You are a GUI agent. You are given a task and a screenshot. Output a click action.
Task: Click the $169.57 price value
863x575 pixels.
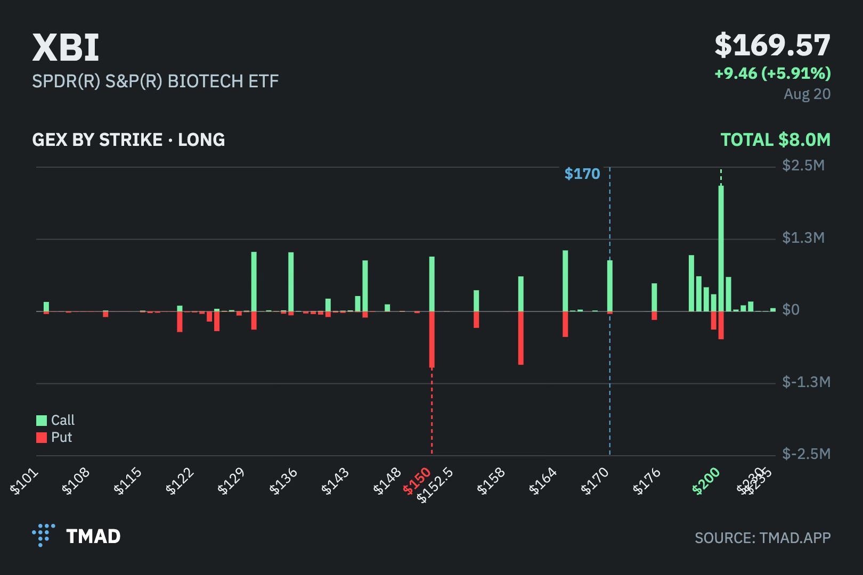[x=772, y=45]
